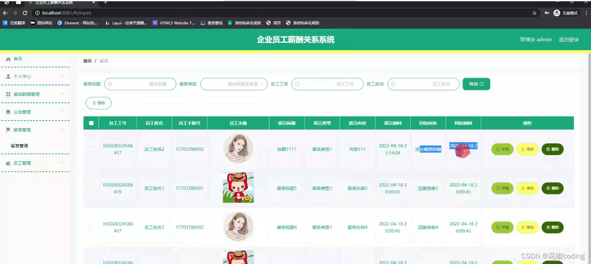Click cartoon avatar in 留言标题5 row
Image resolution: width=591 pixels, height=264 pixels.
pyautogui.click(x=238, y=187)
